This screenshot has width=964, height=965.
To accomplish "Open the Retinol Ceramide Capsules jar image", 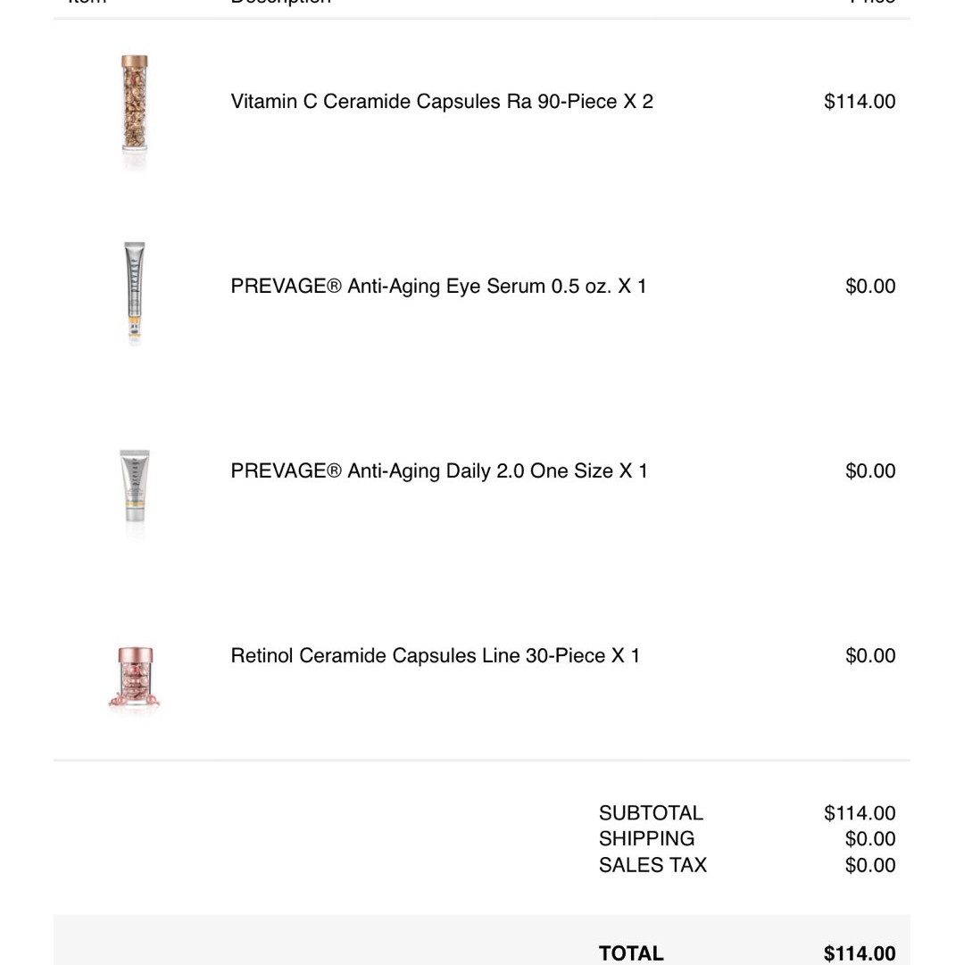I will pyautogui.click(x=135, y=678).
